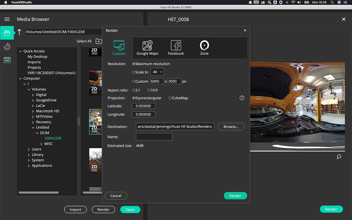Click the folder path field at top
The height and width of the screenshot is (220, 352).
tap(64, 32)
